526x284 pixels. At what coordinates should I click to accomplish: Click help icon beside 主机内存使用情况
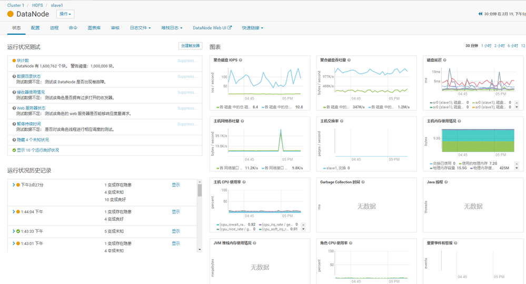pos(459,121)
